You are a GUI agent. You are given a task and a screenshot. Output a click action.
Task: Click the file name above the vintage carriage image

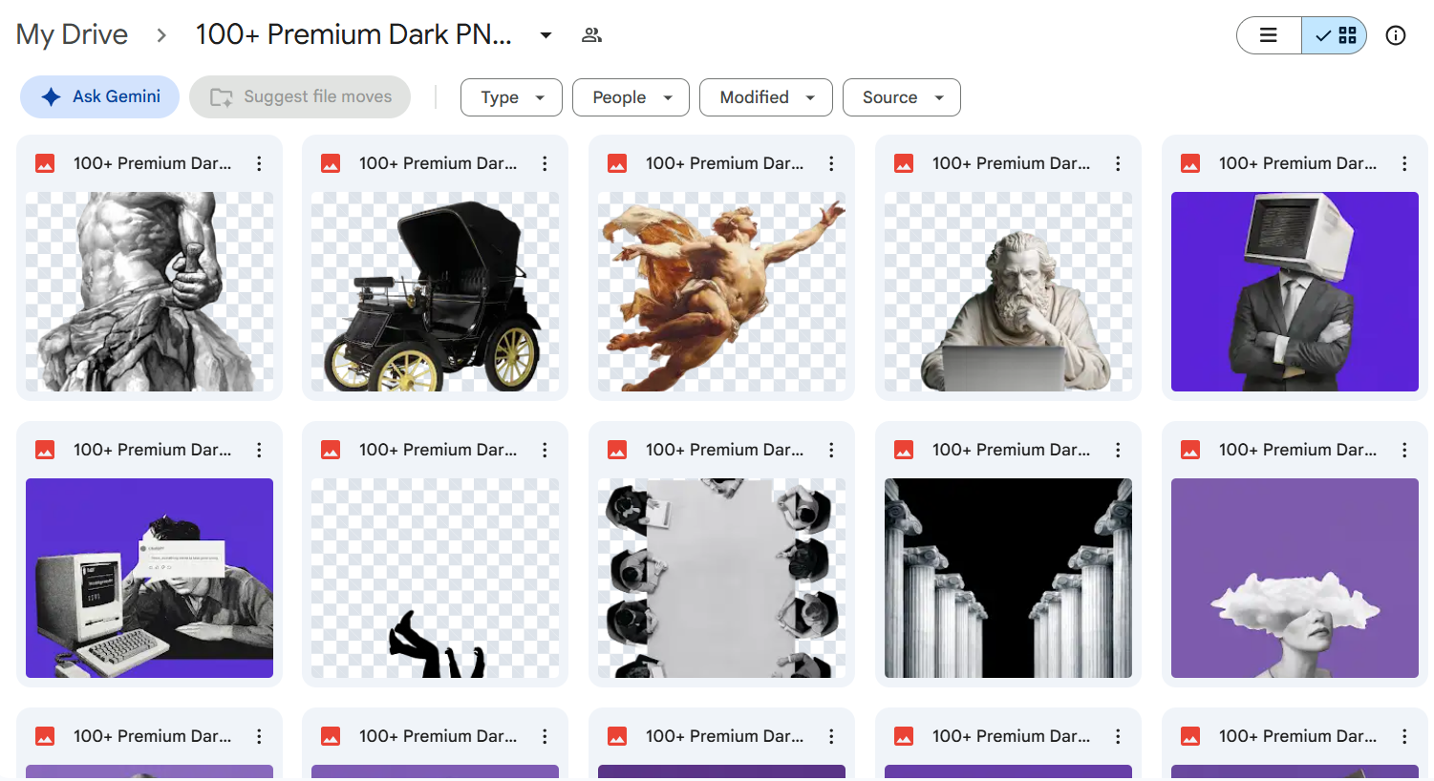pos(438,163)
